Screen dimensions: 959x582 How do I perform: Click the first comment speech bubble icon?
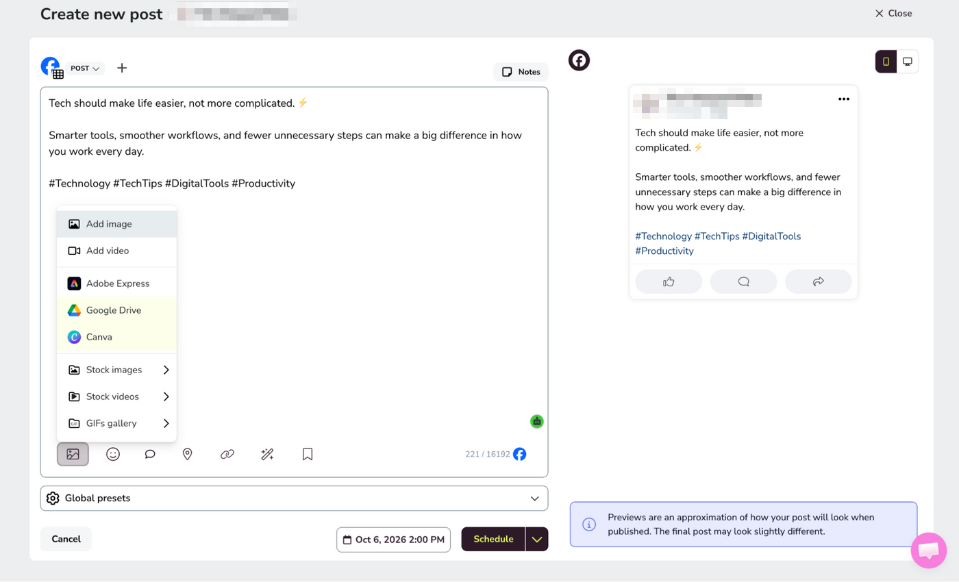point(150,454)
